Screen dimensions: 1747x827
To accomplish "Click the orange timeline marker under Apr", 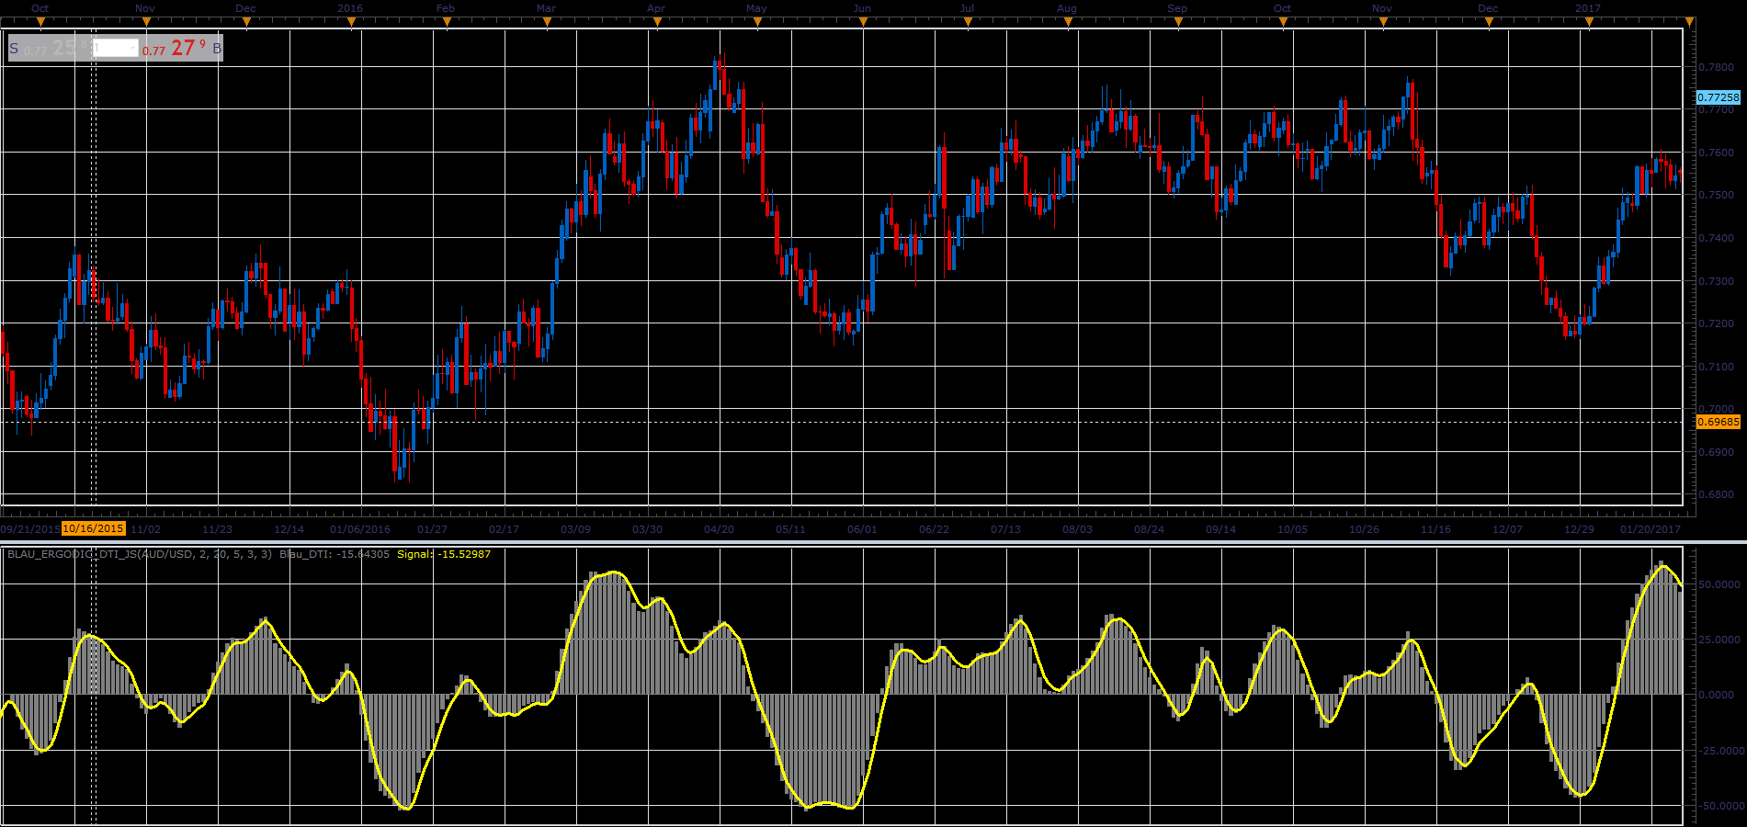I will pyautogui.click(x=656, y=21).
